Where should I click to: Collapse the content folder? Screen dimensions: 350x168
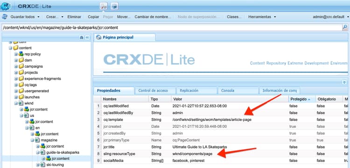10,48
